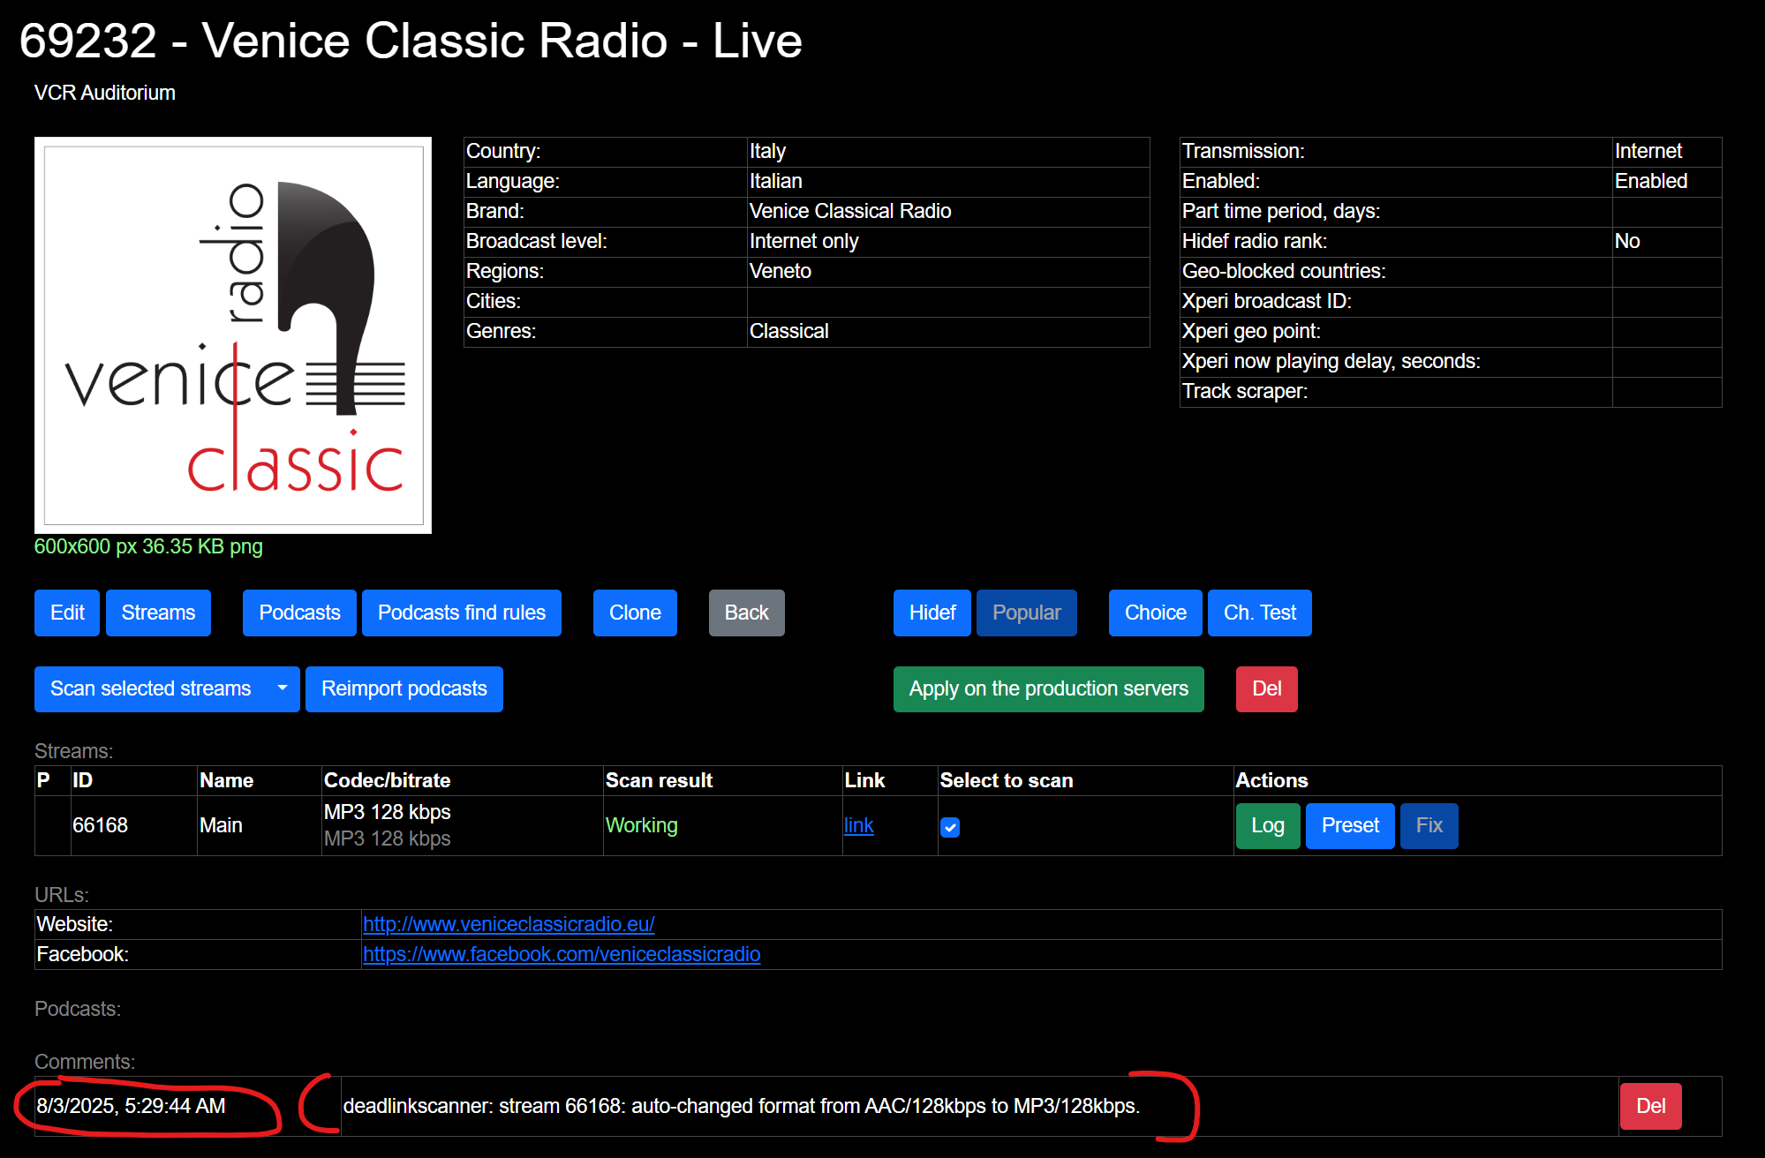Uncheck Select to scan for stream 66168

[x=950, y=827]
